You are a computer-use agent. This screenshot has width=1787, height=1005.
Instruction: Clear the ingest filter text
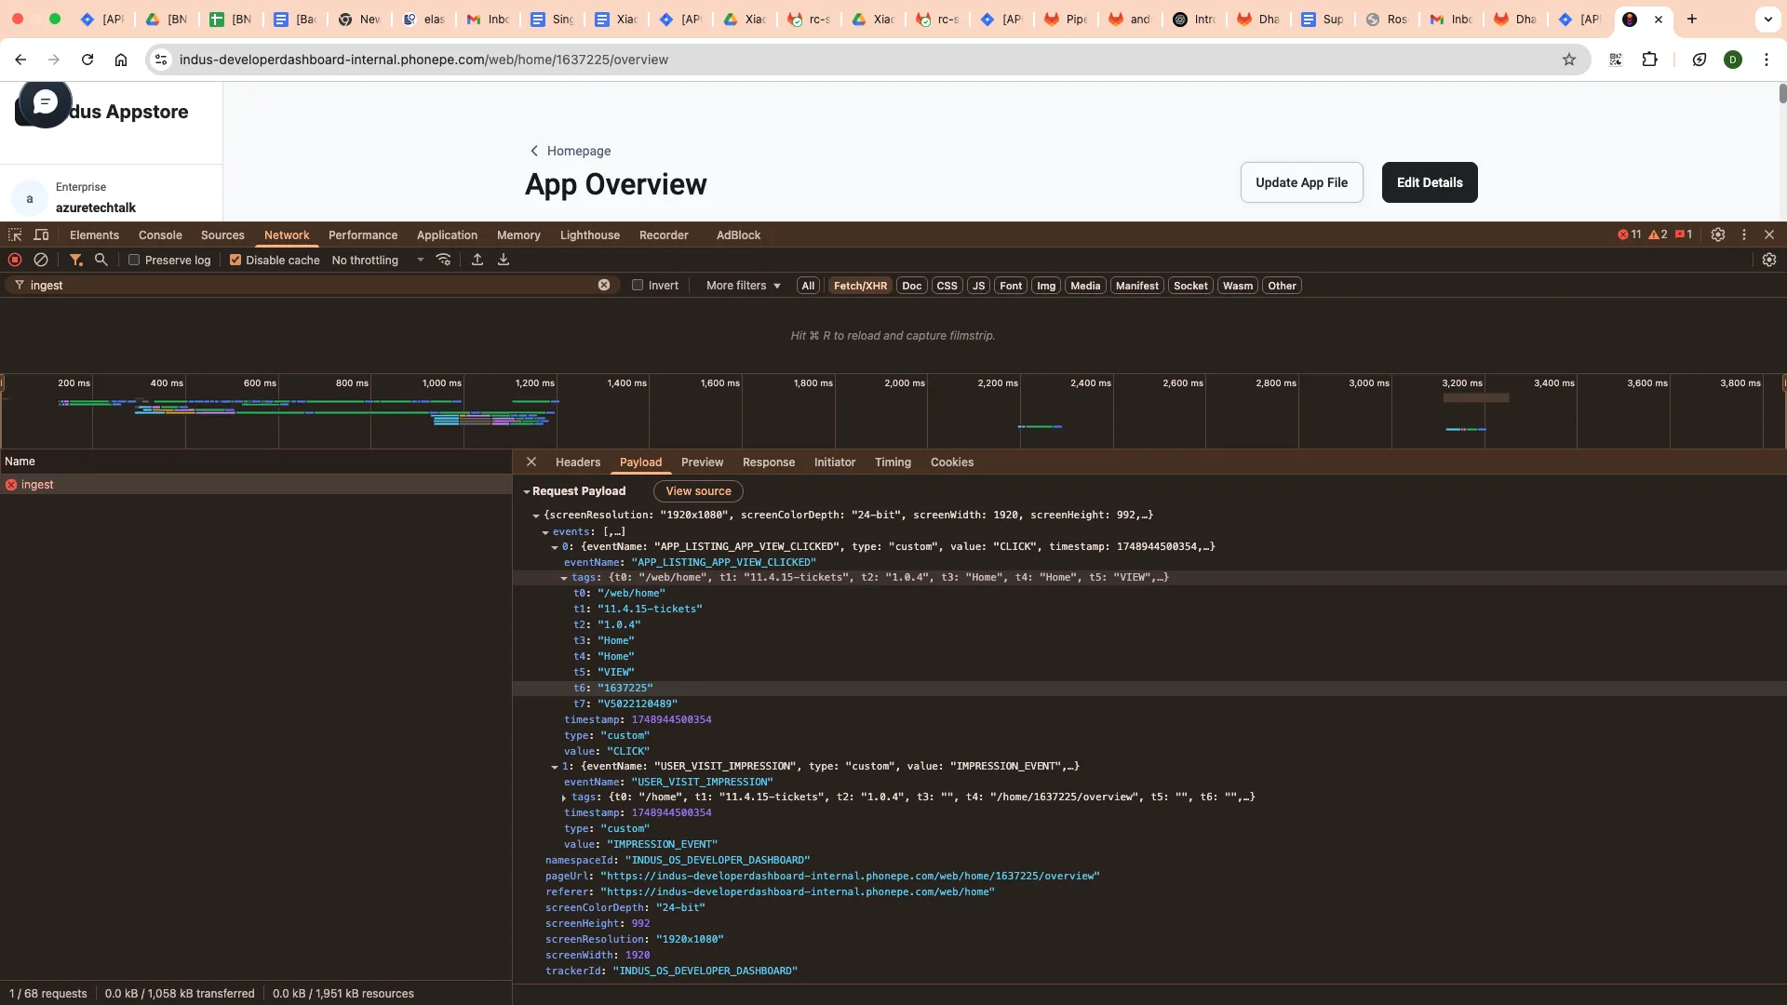[604, 286]
